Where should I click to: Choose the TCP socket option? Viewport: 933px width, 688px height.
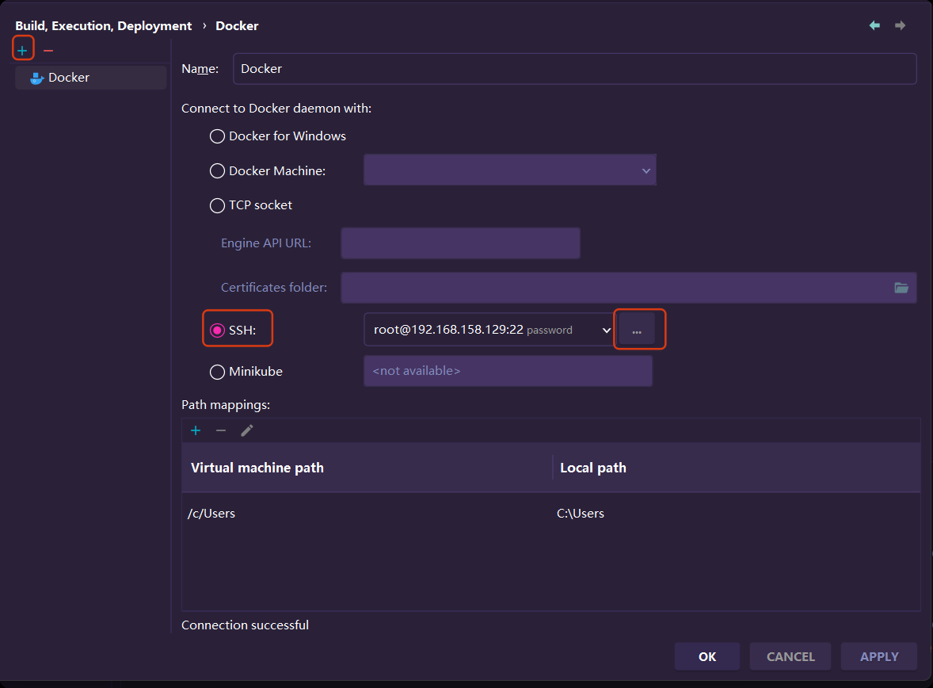point(250,205)
